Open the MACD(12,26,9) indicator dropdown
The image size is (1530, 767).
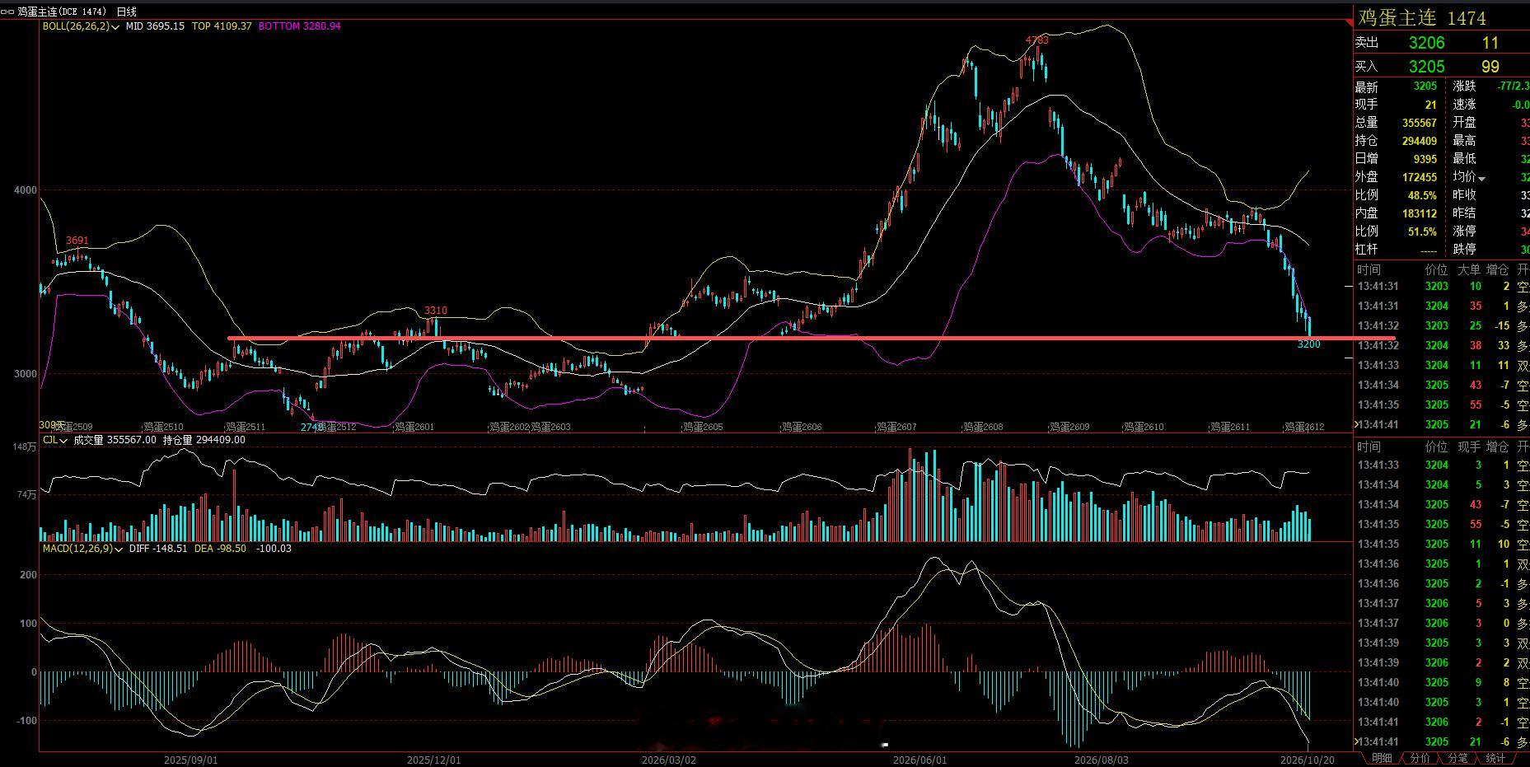(x=119, y=549)
